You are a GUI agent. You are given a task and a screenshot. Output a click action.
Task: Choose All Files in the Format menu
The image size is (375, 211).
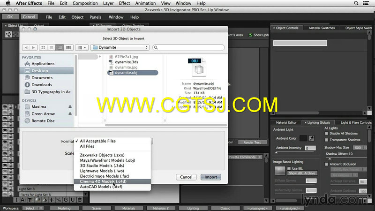pos(112,146)
